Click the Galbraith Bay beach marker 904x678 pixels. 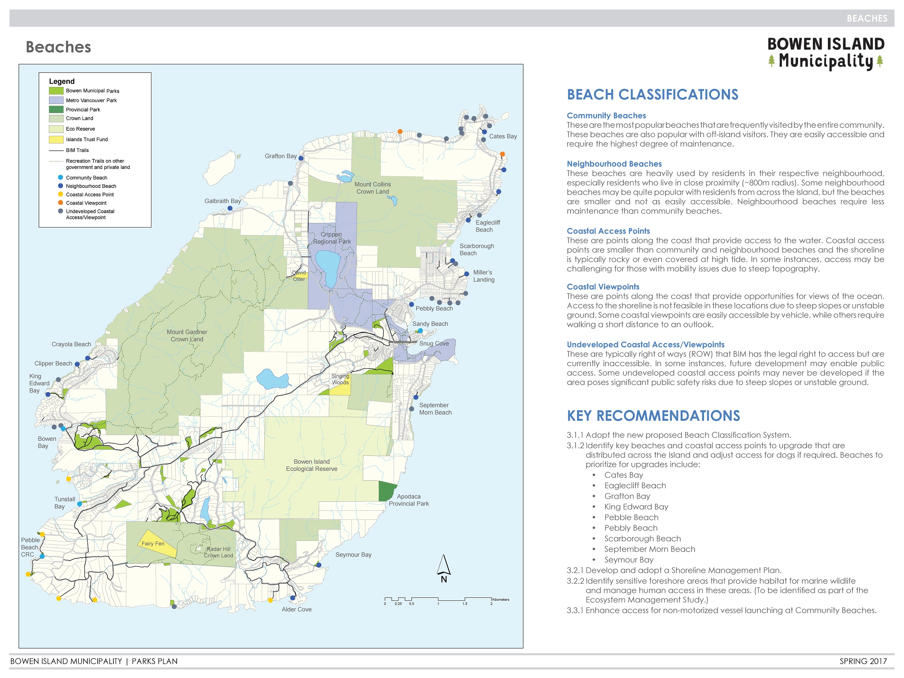point(230,208)
